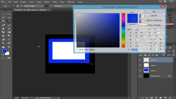
Task: Lock all for the selected layer
Action: 157,55
